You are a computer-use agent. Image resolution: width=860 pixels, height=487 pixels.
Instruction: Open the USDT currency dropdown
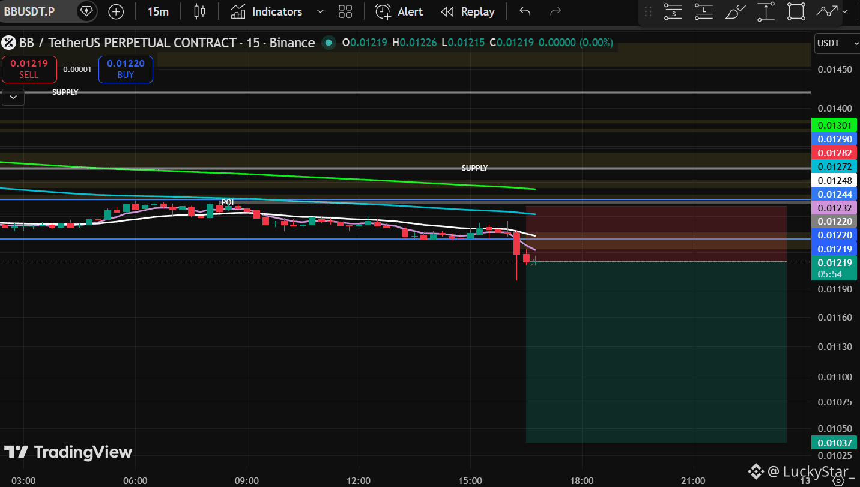point(837,43)
